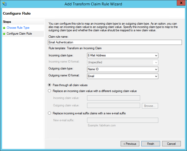Open the Incoming claim type dropdown

156,55
